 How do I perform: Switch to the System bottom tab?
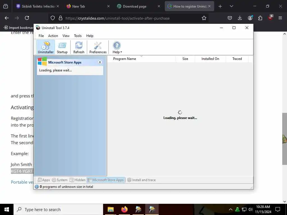pos(60,180)
